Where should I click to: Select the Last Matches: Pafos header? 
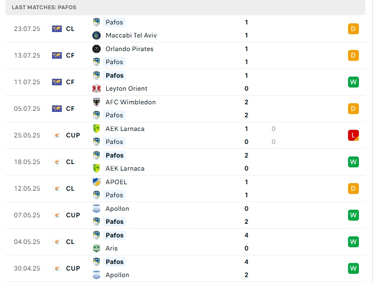[44, 8]
